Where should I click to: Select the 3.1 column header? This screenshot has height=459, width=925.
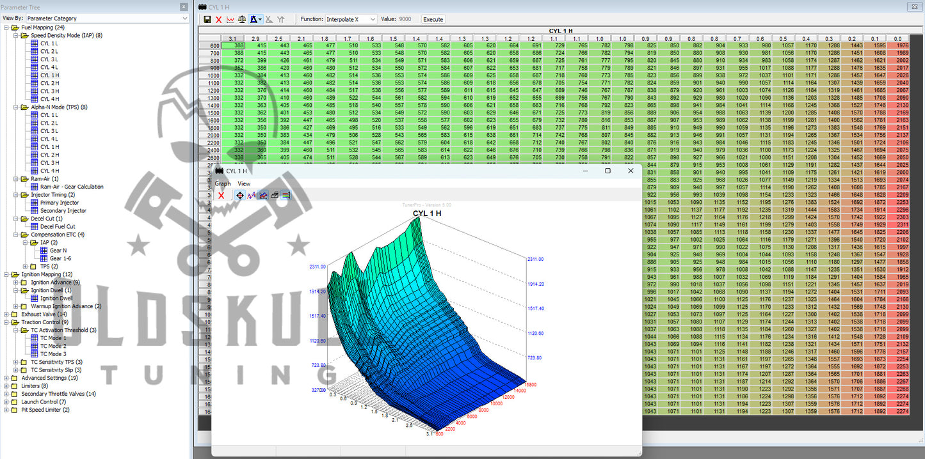coord(233,39)
